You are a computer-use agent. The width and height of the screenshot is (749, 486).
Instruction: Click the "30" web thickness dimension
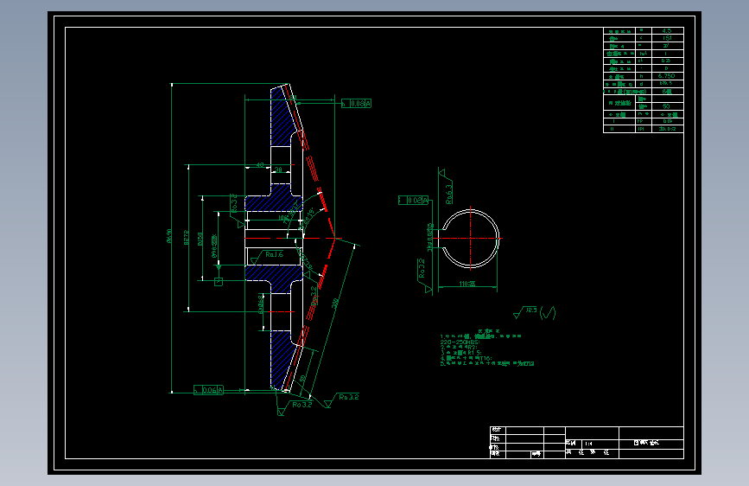click(x=278, y=169)
